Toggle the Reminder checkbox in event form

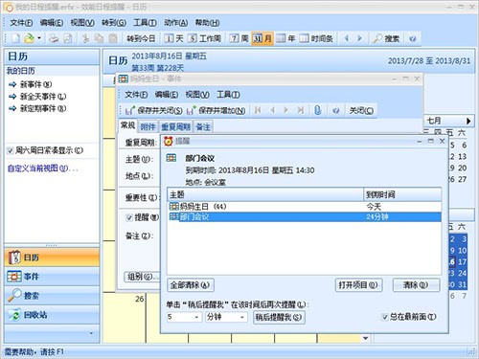(129, 217)
